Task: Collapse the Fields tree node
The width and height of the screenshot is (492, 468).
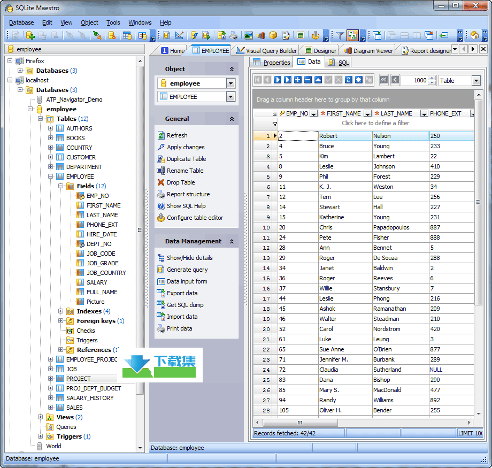Action: point(60,186)
